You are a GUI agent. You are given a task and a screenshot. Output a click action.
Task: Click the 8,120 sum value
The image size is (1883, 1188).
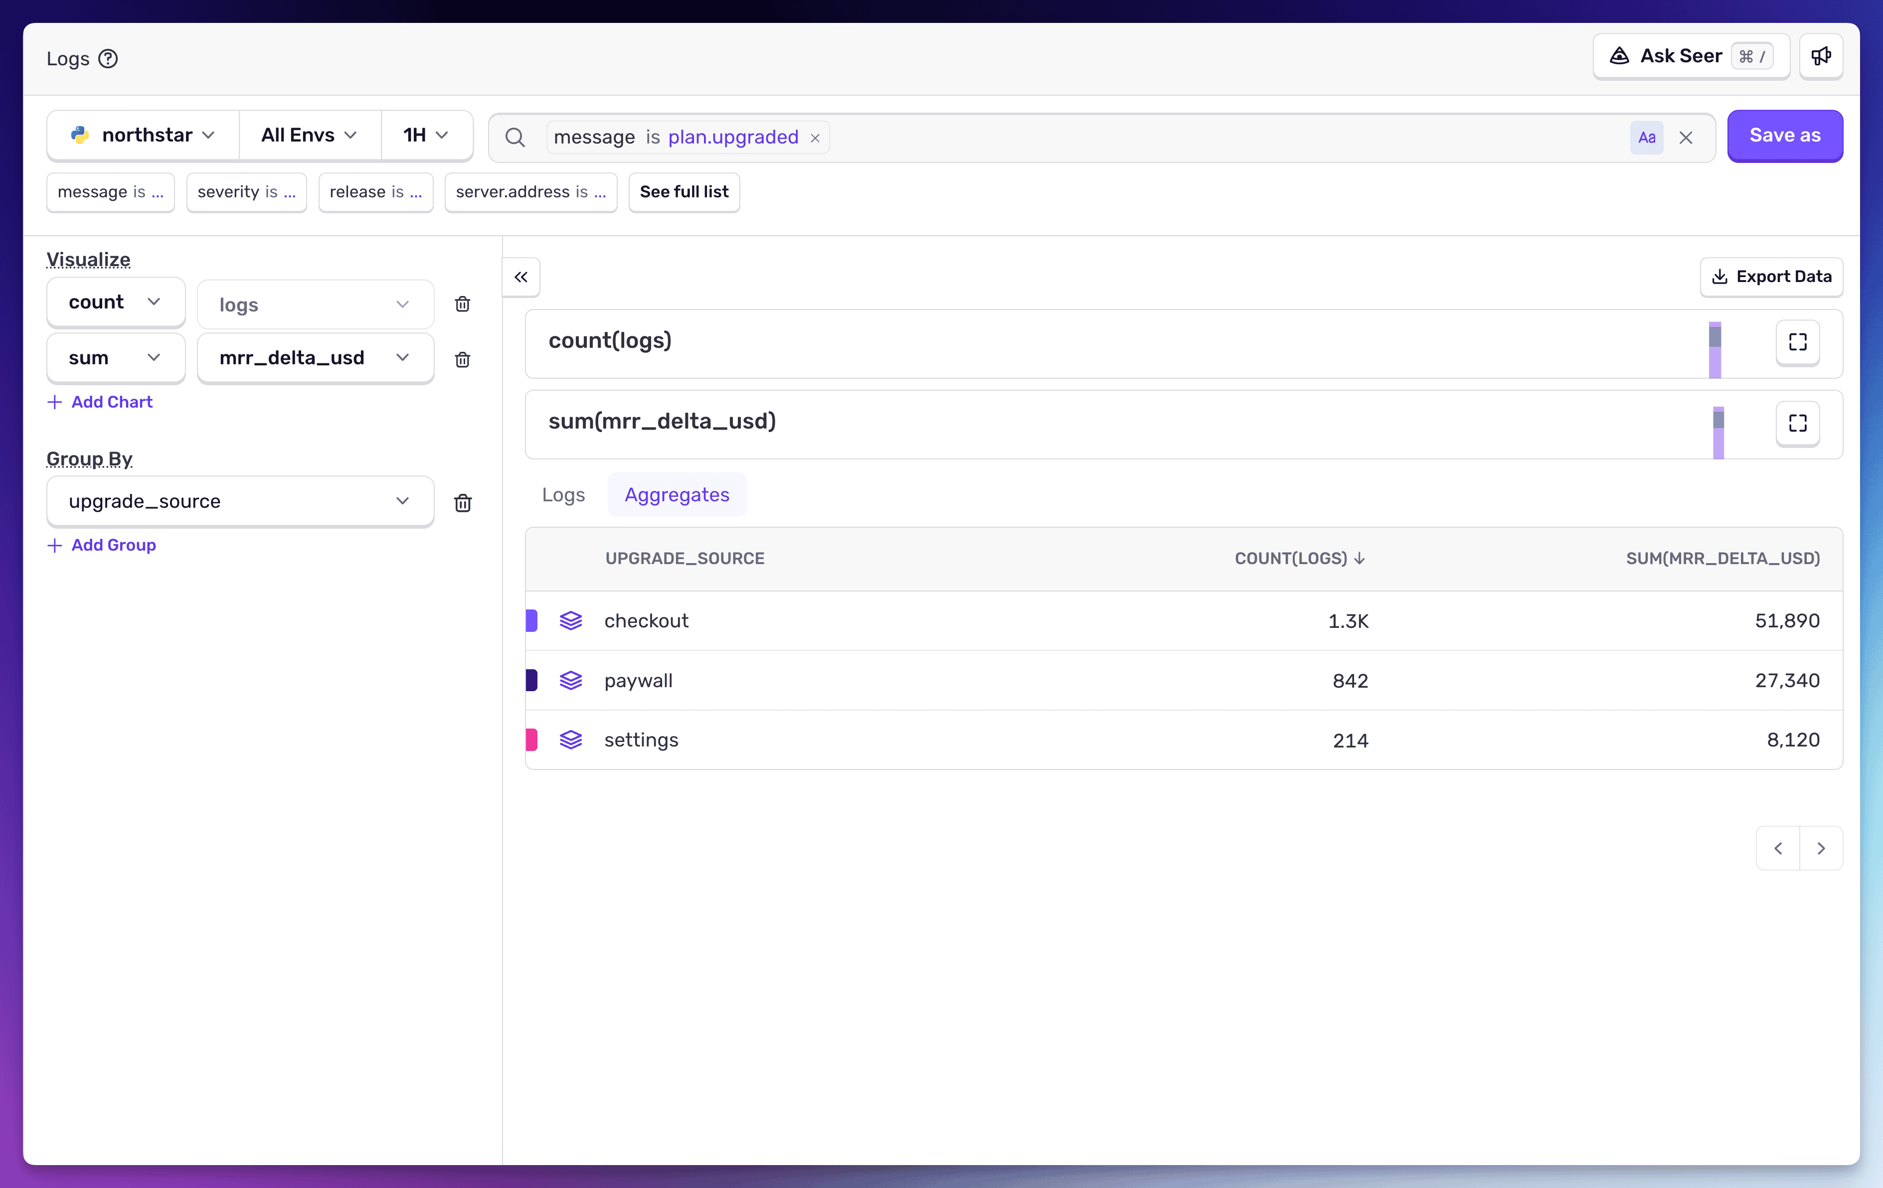pos(1793,741)
